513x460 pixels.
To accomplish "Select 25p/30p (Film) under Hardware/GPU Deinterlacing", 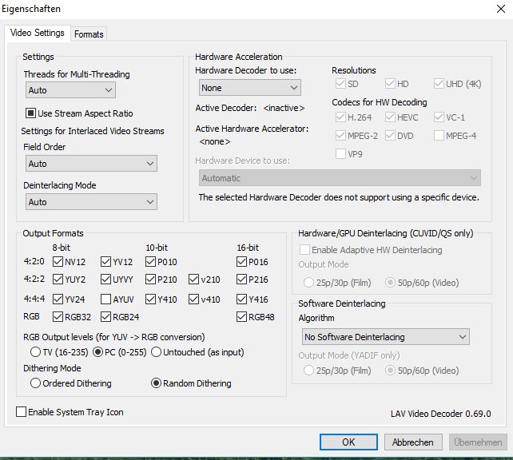I will [x=308, y=283].
